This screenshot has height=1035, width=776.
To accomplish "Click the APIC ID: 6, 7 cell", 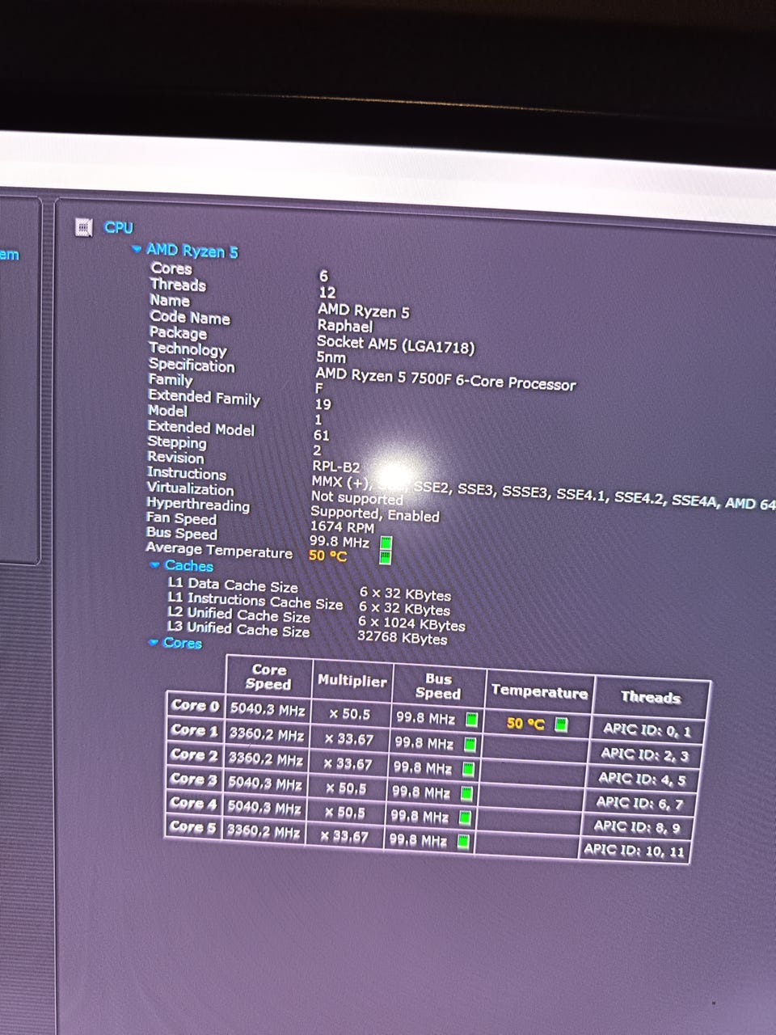I will tap(640, 803).
